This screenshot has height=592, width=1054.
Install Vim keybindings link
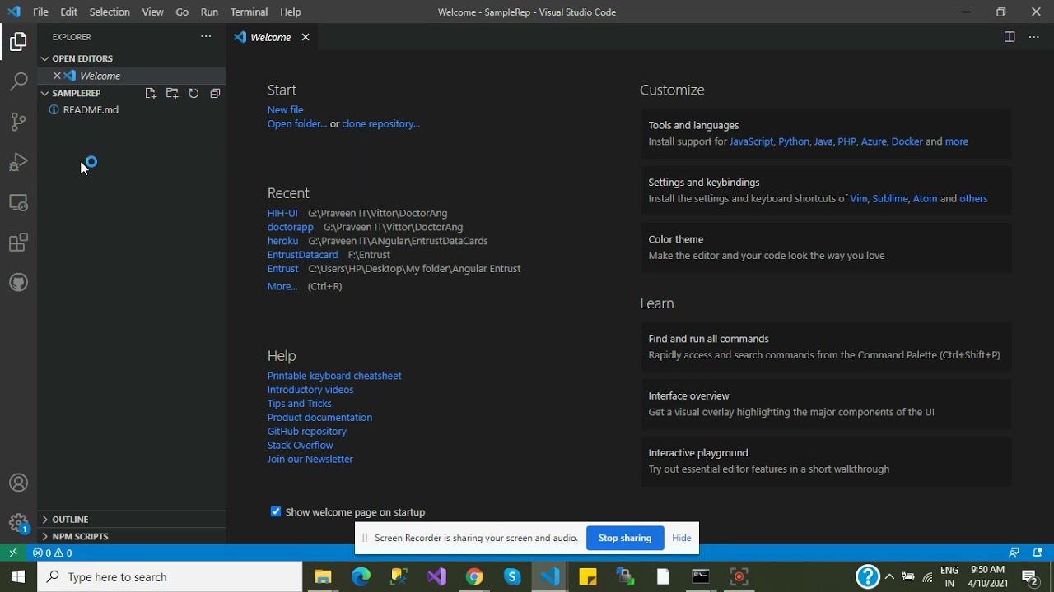(x=859, y=198)
